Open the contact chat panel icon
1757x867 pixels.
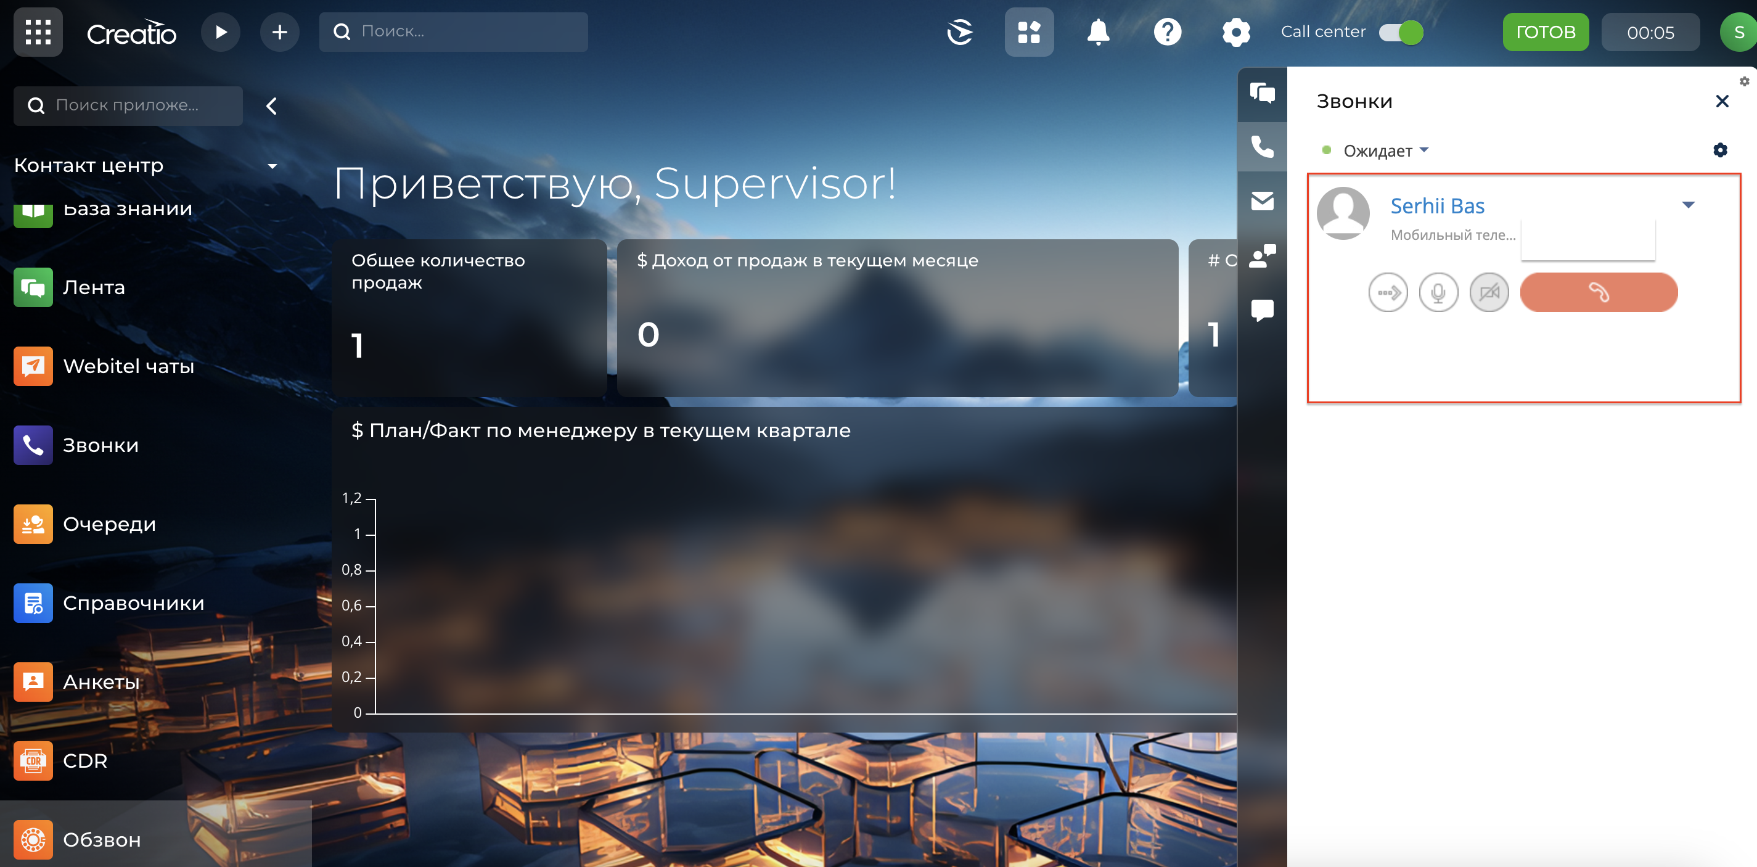tap(1262, 256)
